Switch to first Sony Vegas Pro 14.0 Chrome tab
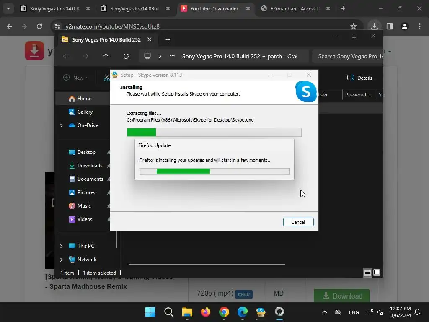The image size is (429, 322). point(55,9)
